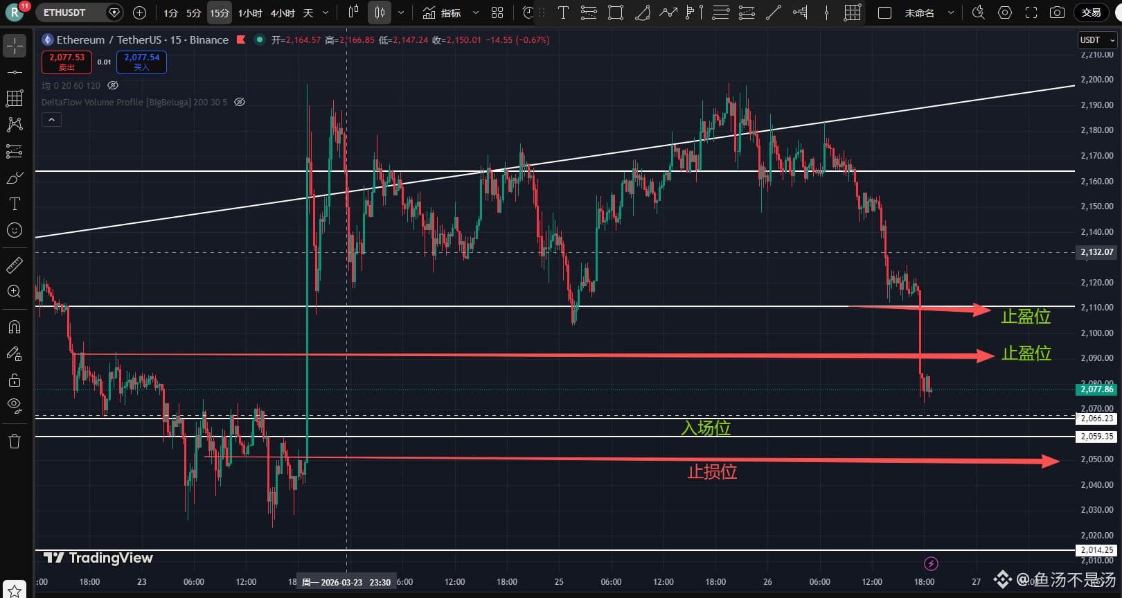Click the zoom in magnifier tool

[15, 291]
